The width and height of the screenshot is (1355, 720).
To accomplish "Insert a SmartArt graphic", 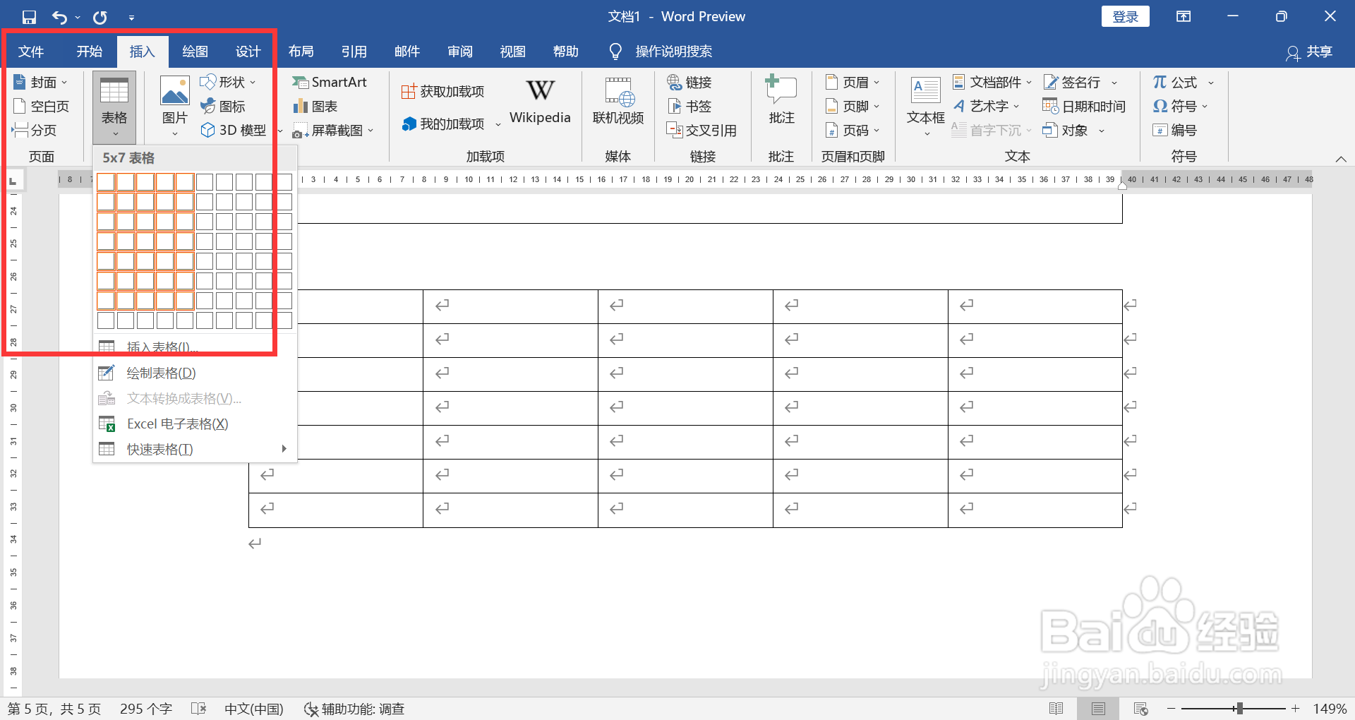I will point(330,83).
